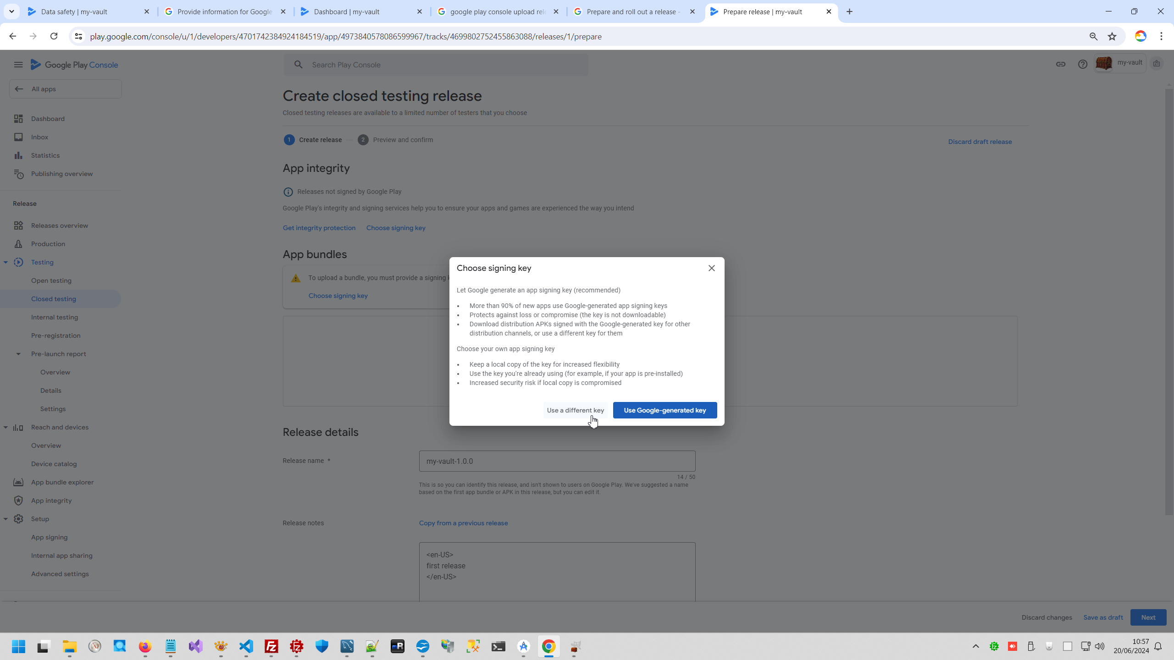This screenshot has height=660, width=1174.
Task: Open Statistics in the sidebar
Action: (45, 155)
